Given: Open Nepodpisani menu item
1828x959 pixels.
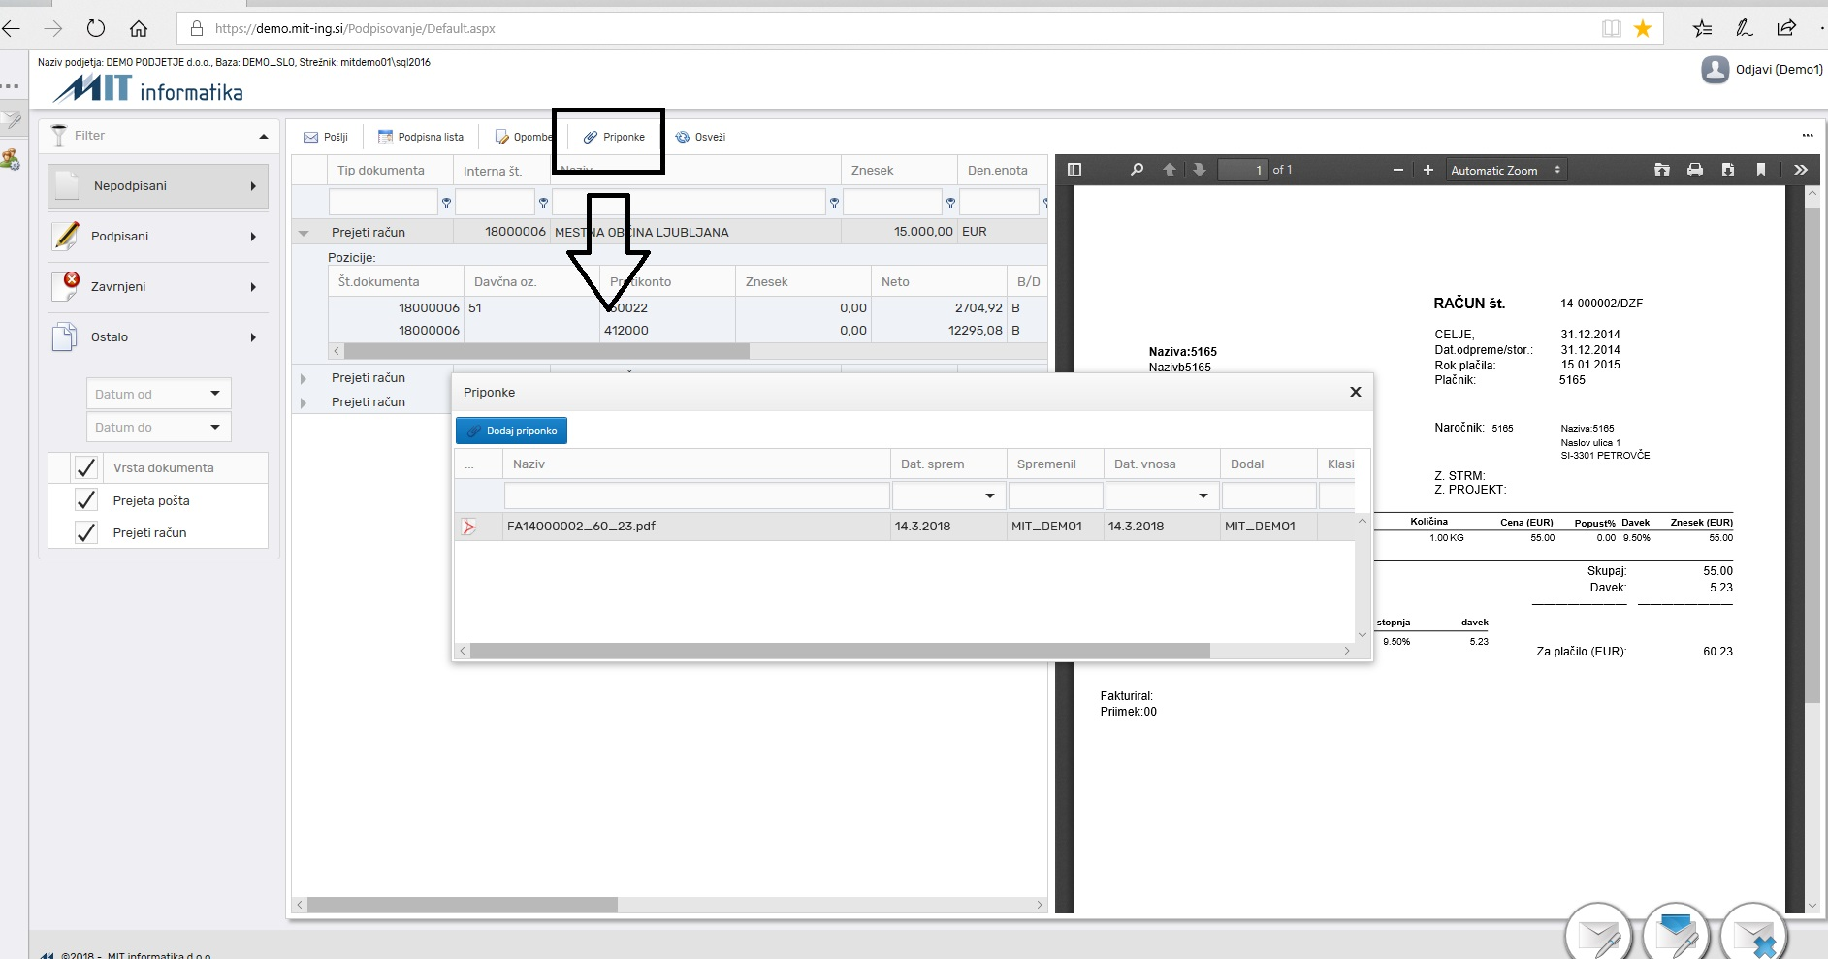Looking at the screenshot, I should pos(158,186).
